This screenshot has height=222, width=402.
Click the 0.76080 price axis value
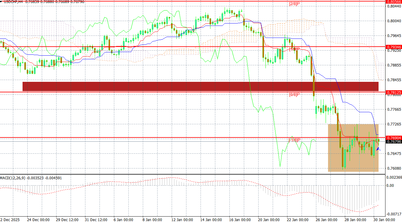pyautogui.click(x=394, y=168)
